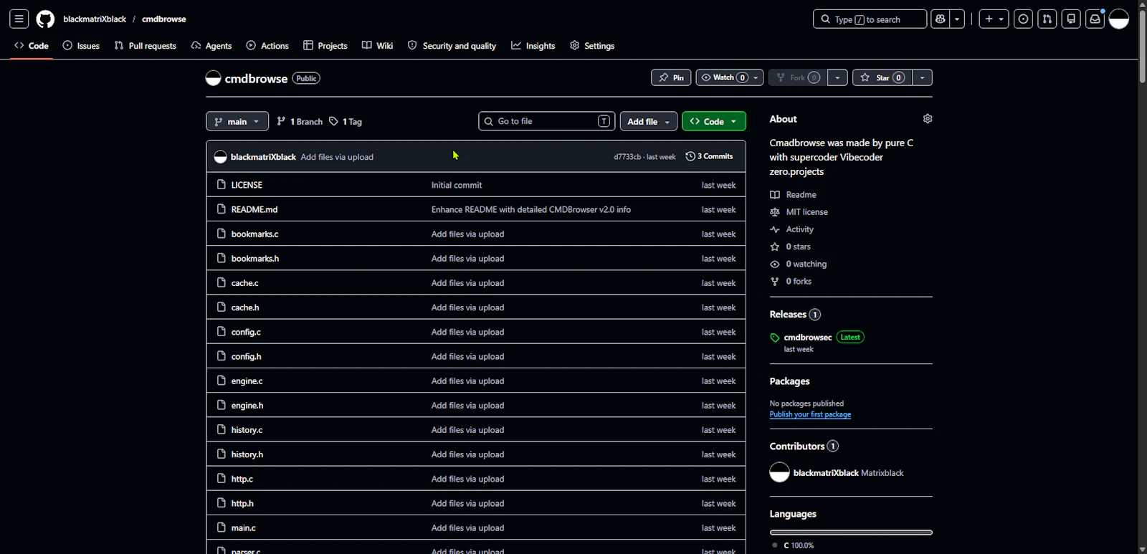Click the commit history clock icon
1147x554 pixels.
[690, 156]
